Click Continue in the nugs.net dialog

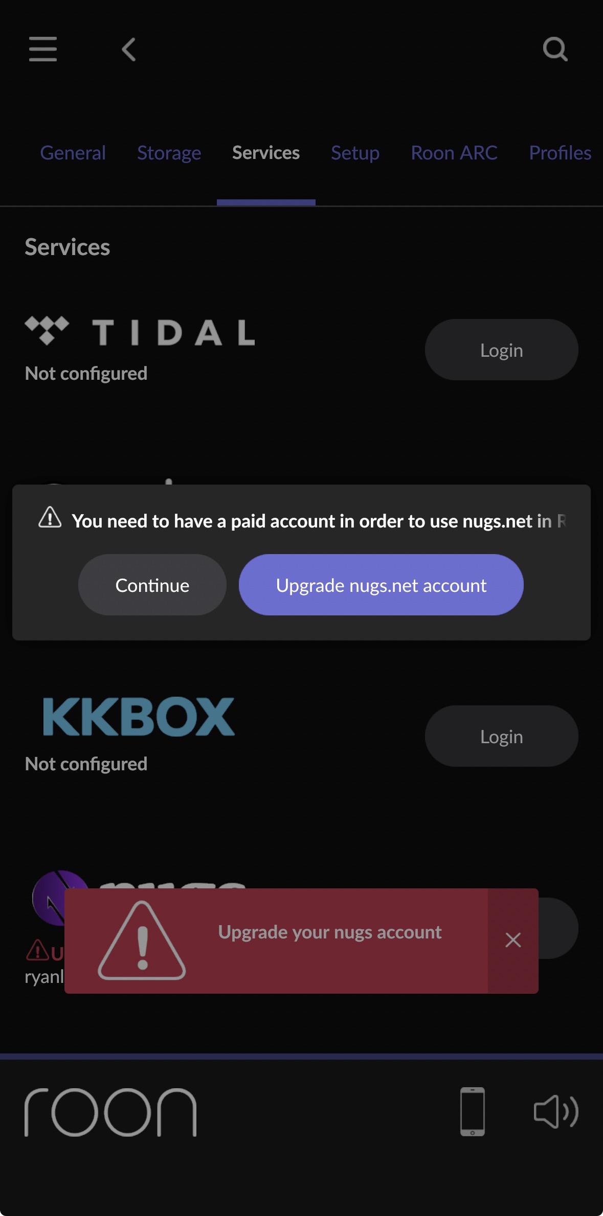pos(152,585)
